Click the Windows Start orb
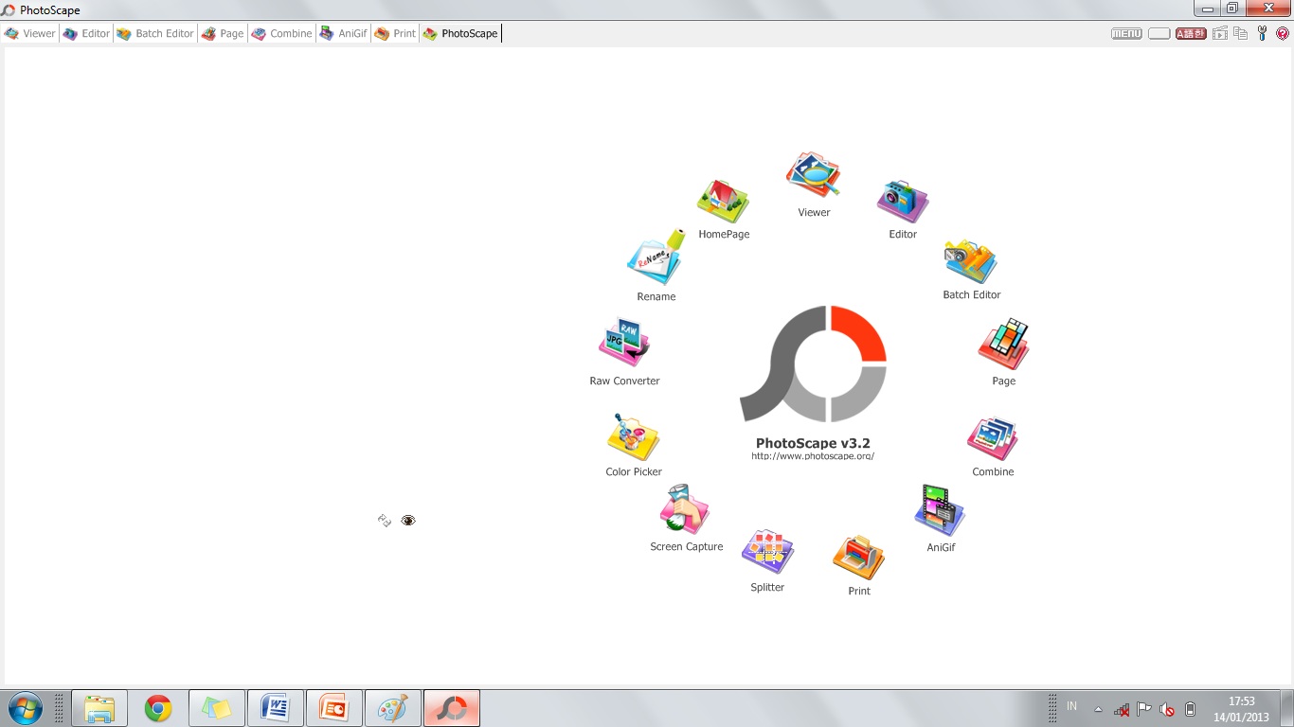Image resolution: width=1294 pixels, height=727 pixels. coord(26,708)
